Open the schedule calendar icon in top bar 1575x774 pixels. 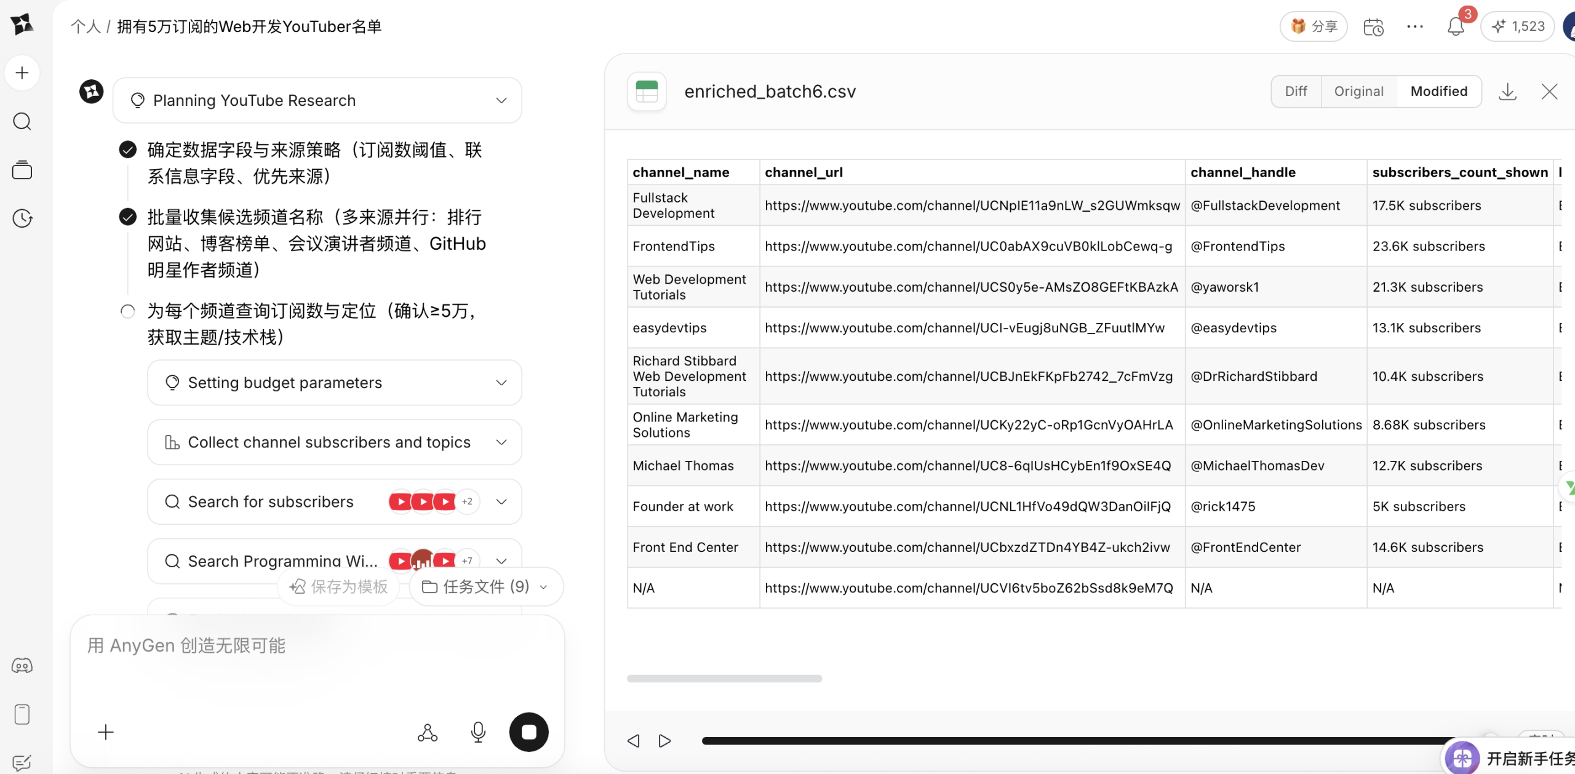pyautogui.click(x=1373, y=26)
